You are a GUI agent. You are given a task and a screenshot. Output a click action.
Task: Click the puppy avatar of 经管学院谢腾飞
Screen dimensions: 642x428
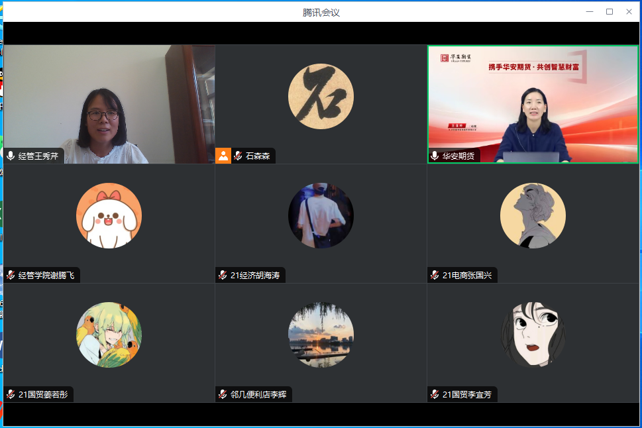[109, 215]
